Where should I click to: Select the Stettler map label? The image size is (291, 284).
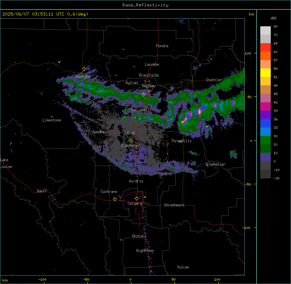[x=214, y=80]
